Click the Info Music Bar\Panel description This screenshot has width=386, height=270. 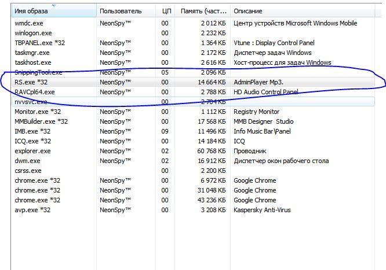click(262, 131)
